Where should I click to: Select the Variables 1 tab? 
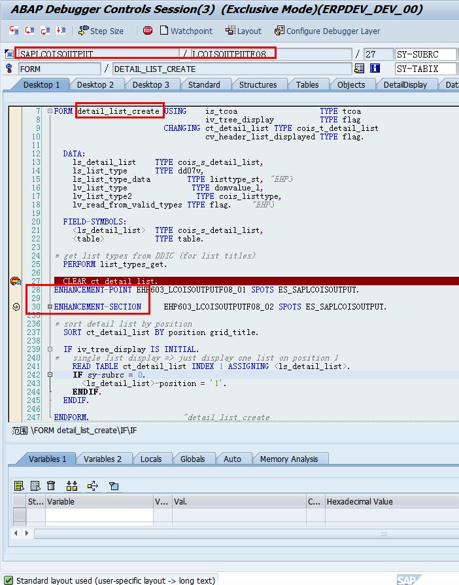click(47, 459)
